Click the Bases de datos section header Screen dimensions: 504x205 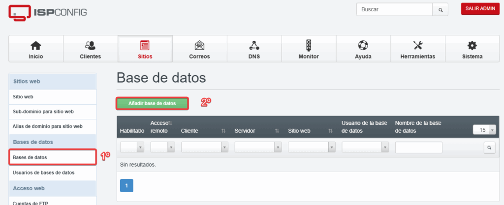pyautogui.click(x=53, y=142)
